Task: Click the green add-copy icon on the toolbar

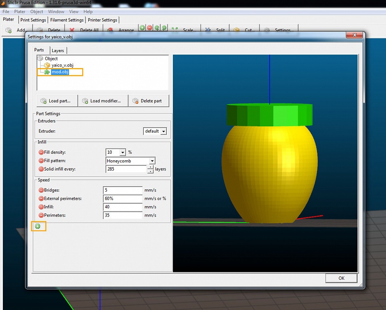Action: [142, 28]
